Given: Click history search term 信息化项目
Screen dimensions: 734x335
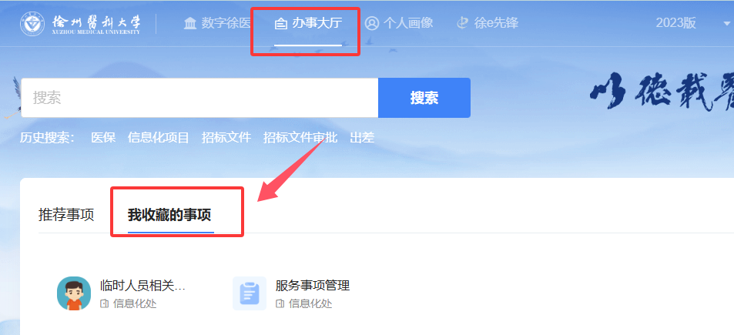Looking at the screenshot, I should [x=158, y=138].
